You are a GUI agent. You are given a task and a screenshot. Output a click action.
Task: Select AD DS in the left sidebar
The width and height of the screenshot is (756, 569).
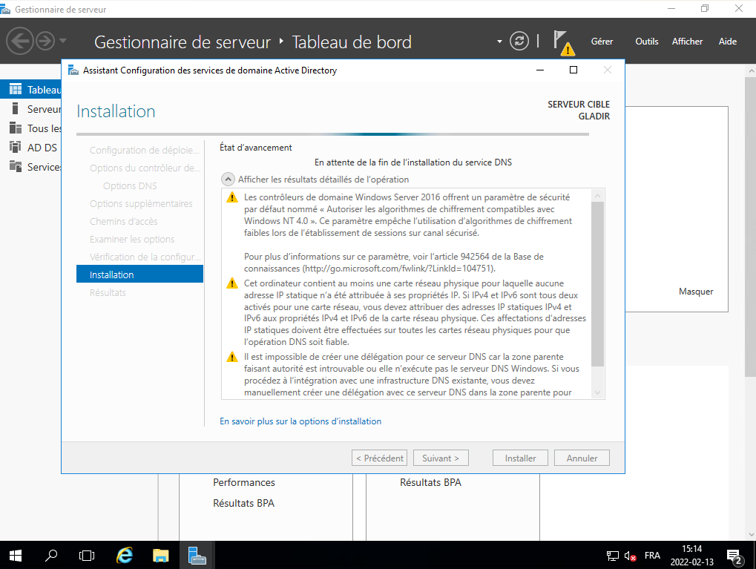coord(42,148)
